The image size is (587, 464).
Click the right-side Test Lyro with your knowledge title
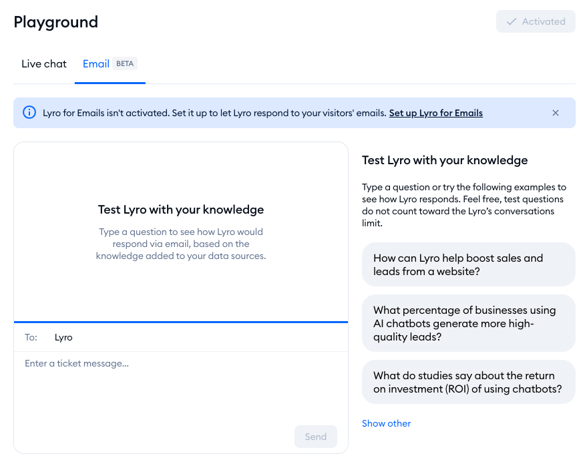pos(445,160)
